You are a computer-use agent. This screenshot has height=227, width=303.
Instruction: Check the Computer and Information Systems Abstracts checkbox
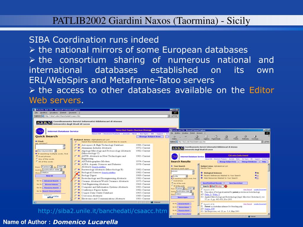pyautogui.click(x=76, y=187)
